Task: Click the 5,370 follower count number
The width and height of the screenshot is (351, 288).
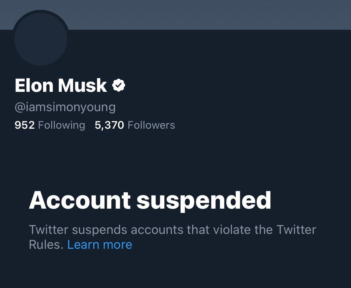Action: (109, 125)
